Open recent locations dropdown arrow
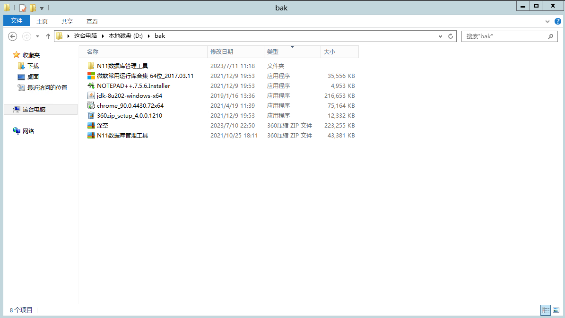The height and width of the screenshot is (318, 565). (37, 36)
